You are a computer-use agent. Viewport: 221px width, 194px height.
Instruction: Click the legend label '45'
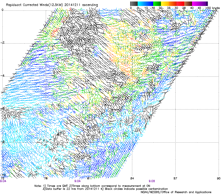(x=199, y=8)
